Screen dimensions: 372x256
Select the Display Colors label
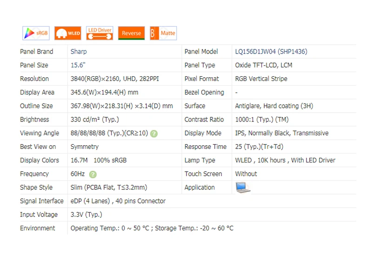click(40, 160)
